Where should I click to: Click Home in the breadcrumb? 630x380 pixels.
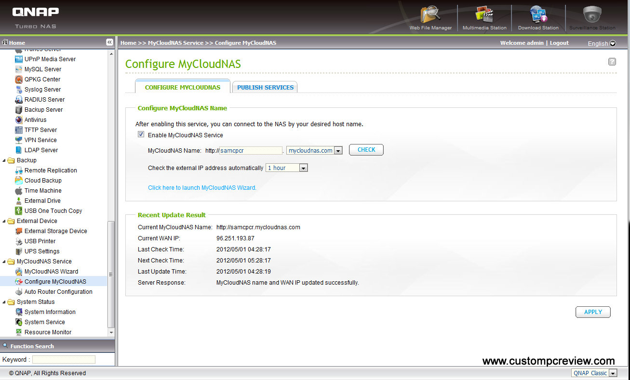tap(128, 43)
